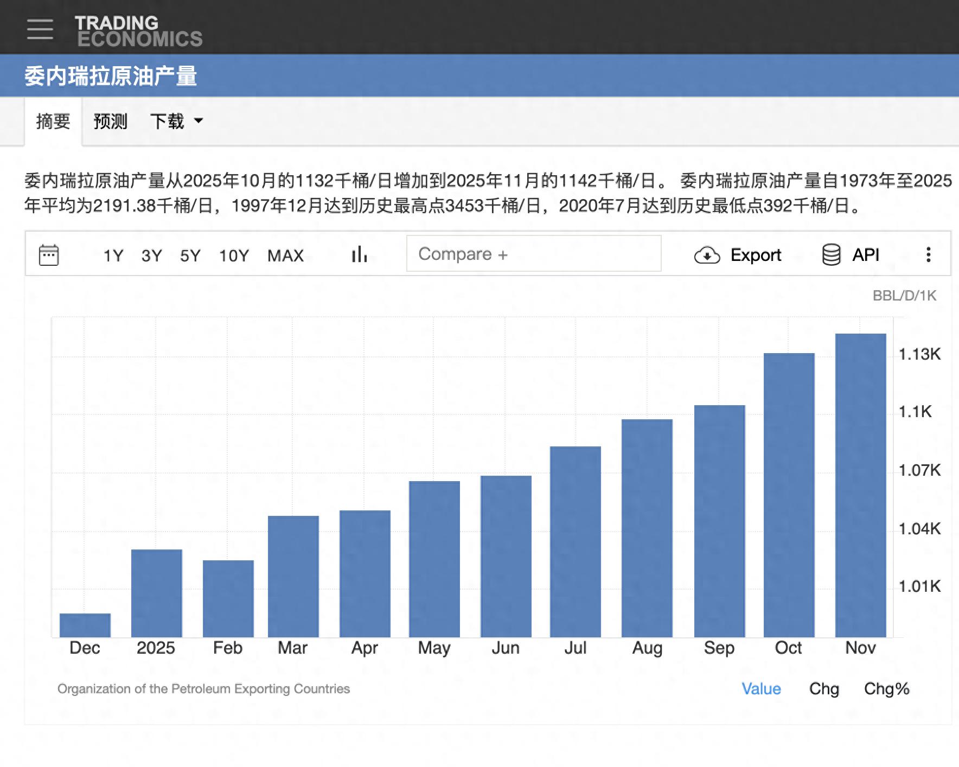Show Chg view of chart

(x=823, y=688)
